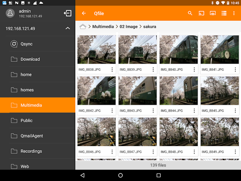Open thumbnail IMG_8841.JPG

point(219,49)
